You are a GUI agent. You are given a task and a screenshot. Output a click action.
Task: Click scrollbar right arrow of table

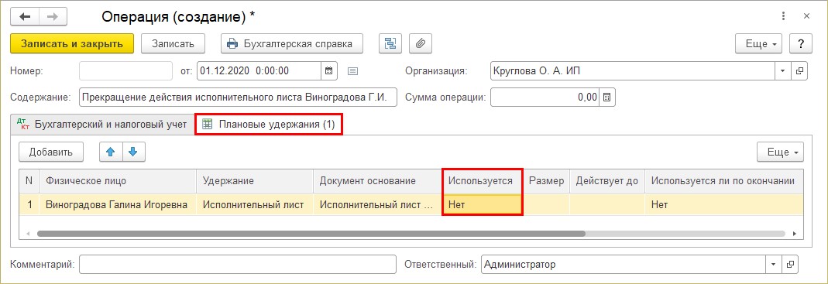[x=794, y=233]
